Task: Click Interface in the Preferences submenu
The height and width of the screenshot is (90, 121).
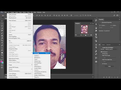Action: [x=37, y=56]
